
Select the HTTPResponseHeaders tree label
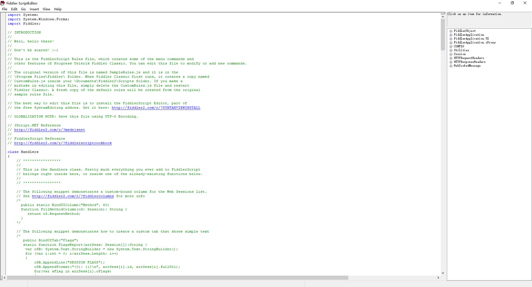click(470, 62)
